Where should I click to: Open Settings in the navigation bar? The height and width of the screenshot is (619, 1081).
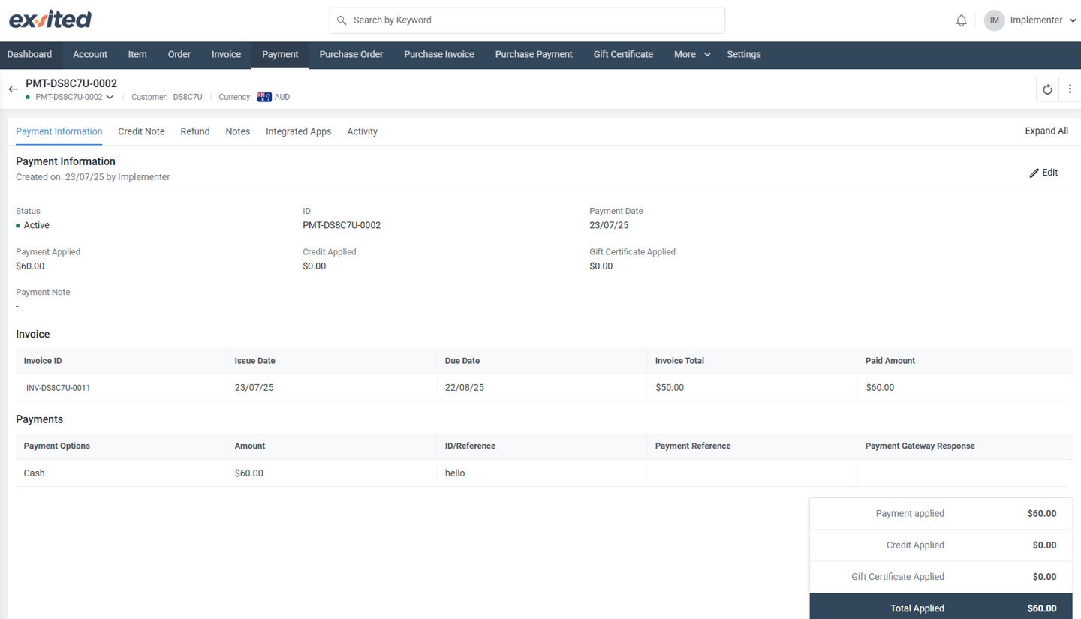pos(744,54)
